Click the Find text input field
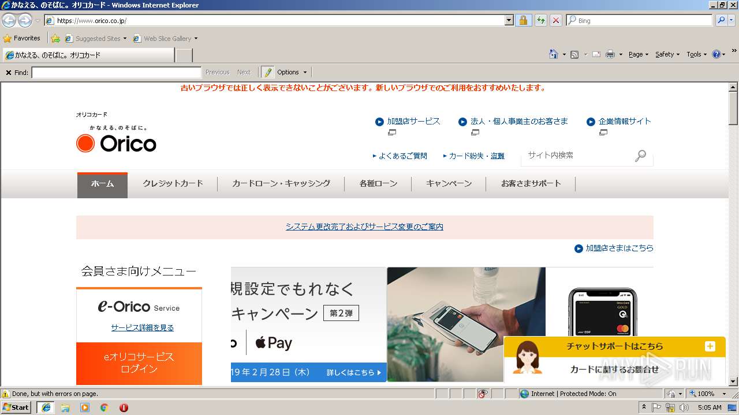The image size is (739, 415). coord(116,73)
